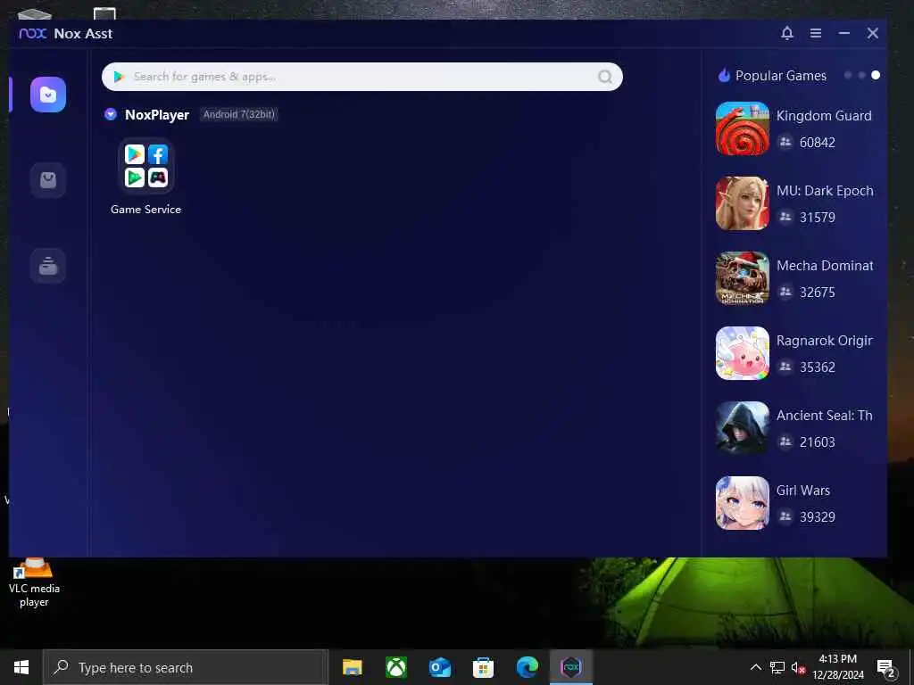Click the Game Service label
The height and width of the screenshot is (685, 914).
145,210
